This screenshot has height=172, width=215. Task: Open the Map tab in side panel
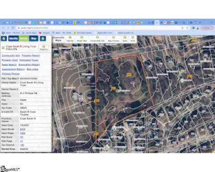pos(34,39)
